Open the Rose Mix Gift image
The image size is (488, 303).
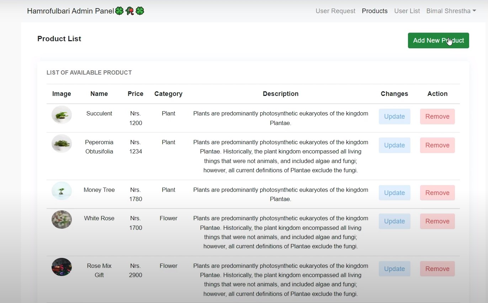pos(61,267)
